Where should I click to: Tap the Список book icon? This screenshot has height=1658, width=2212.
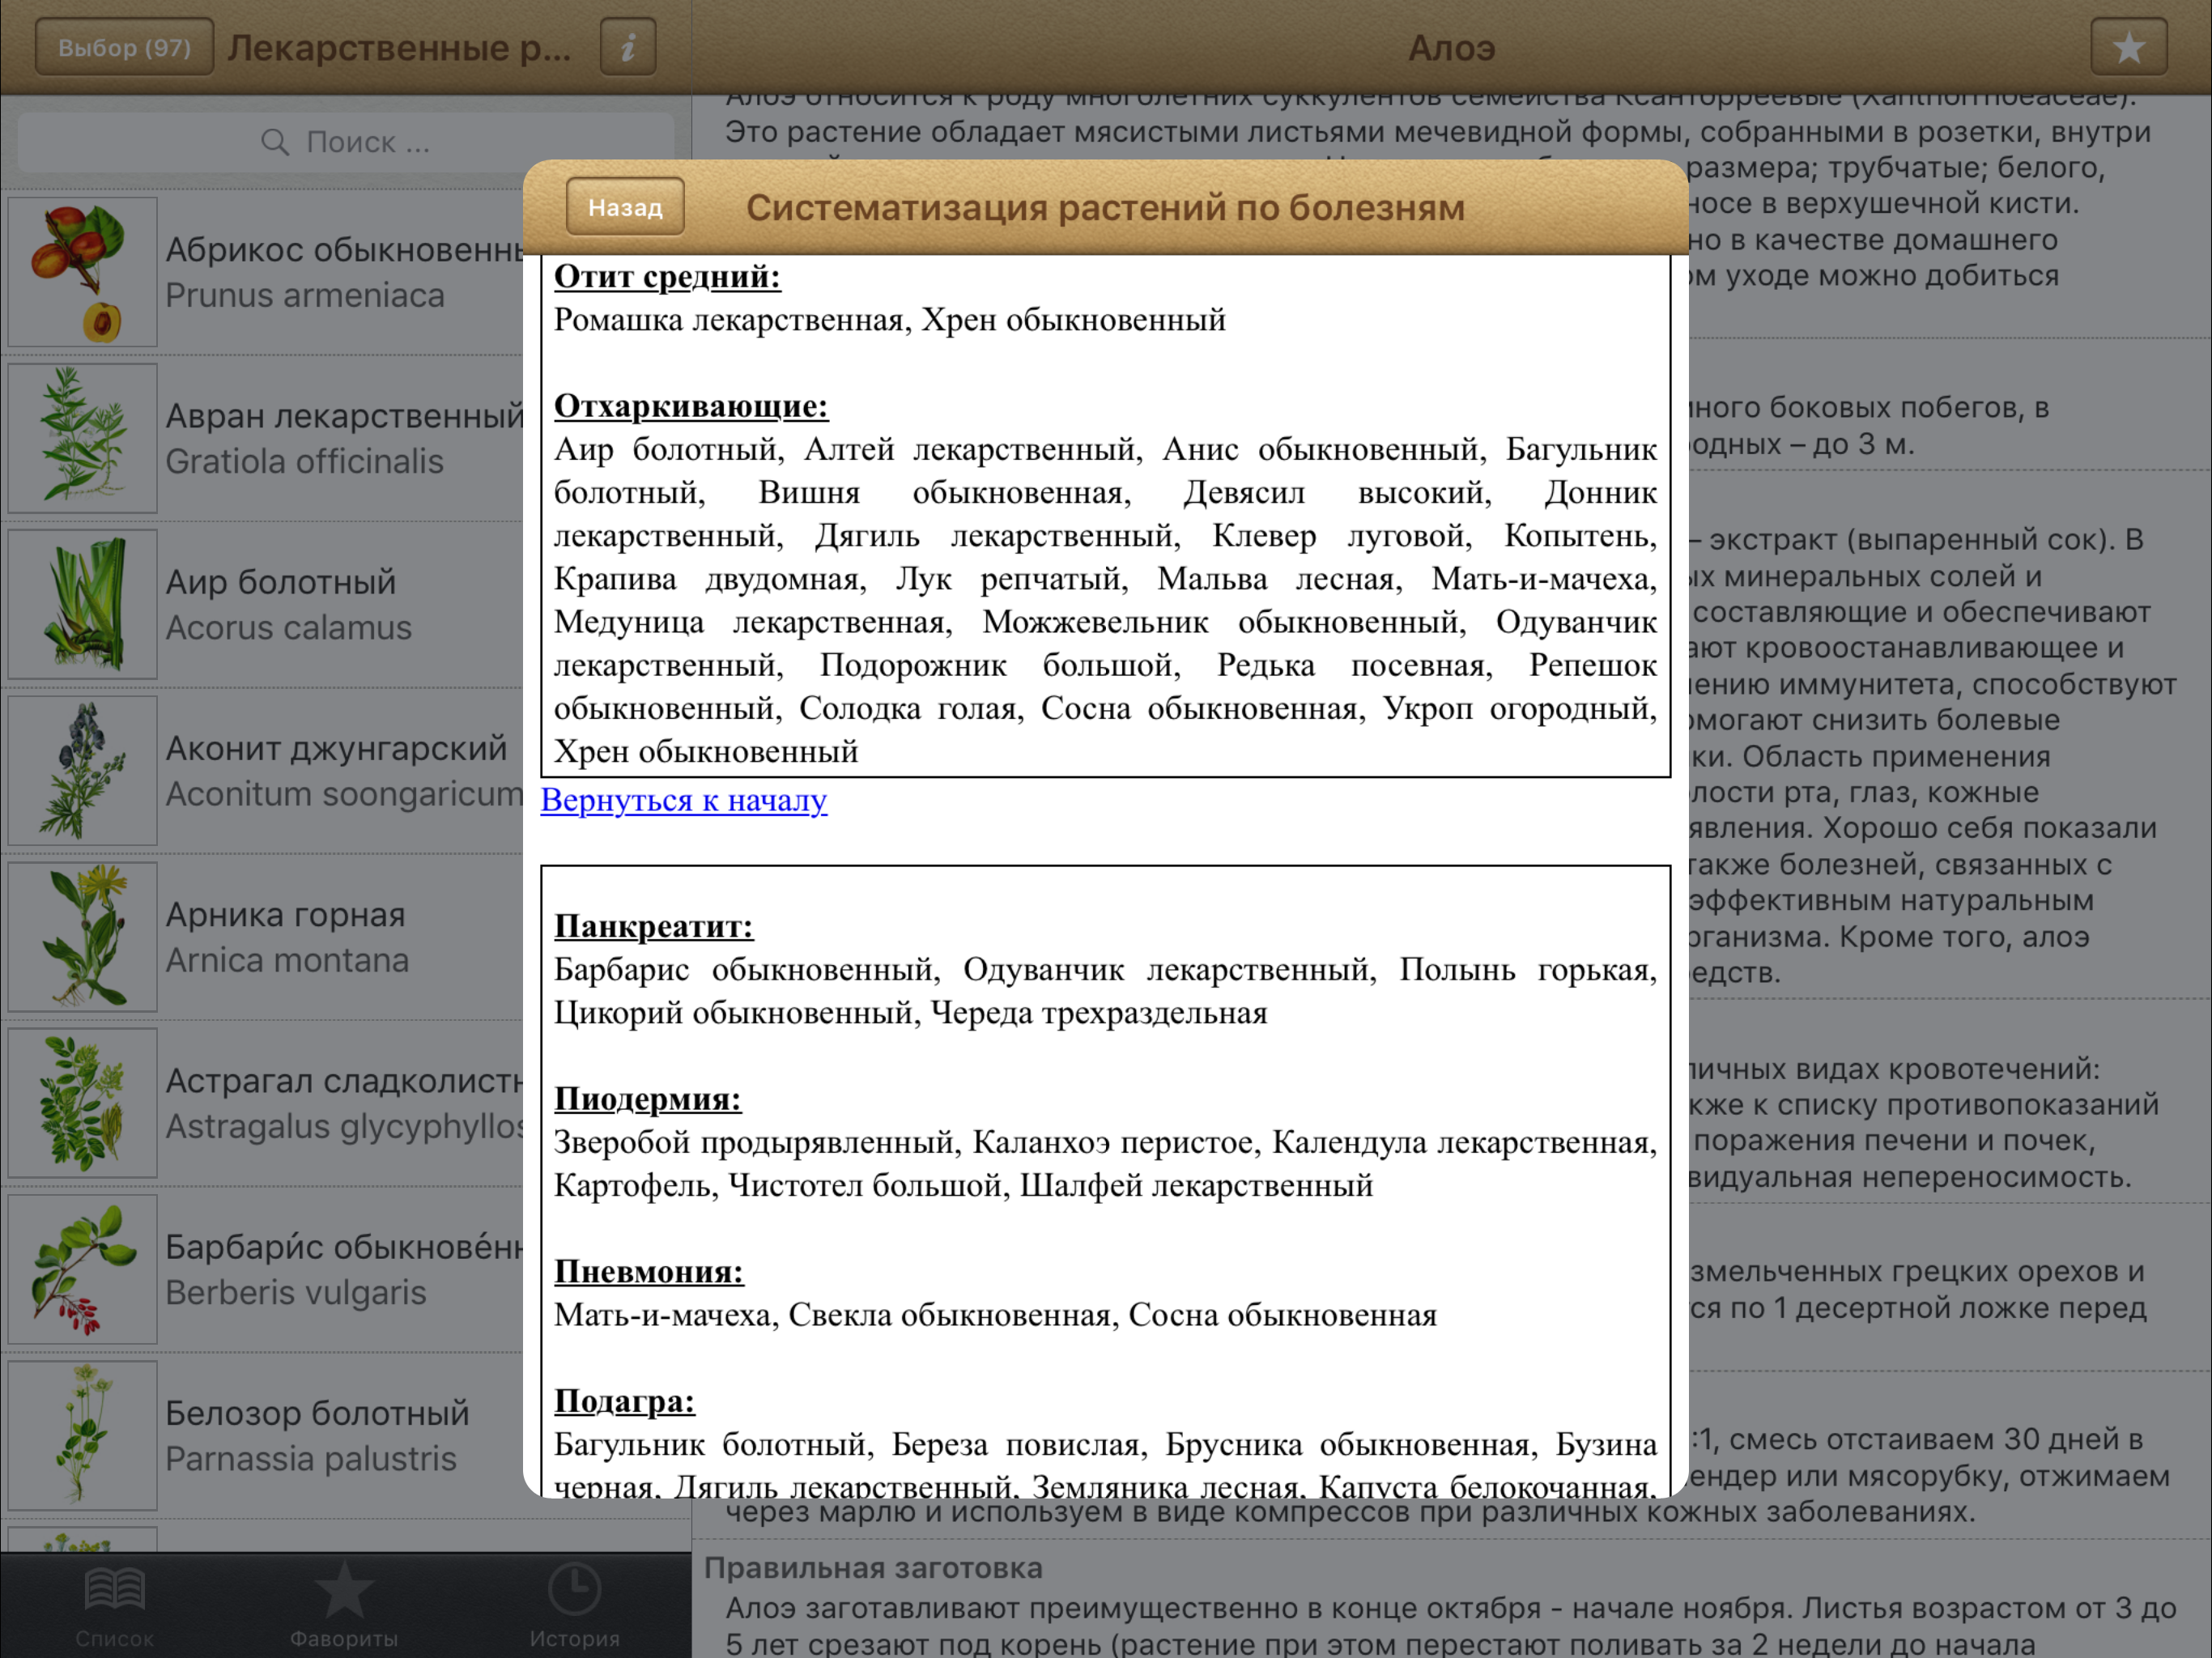coord(115,1589)
